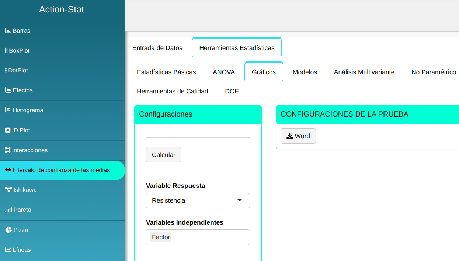Click the ID Plot arrow icon
The image size is (459, 261).
tap(7, 130)
